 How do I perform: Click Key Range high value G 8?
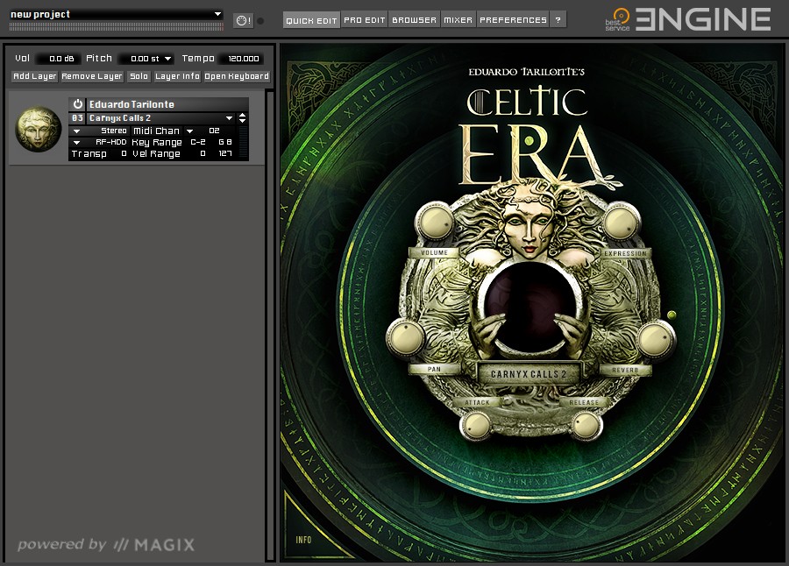[x=225, y=143]
